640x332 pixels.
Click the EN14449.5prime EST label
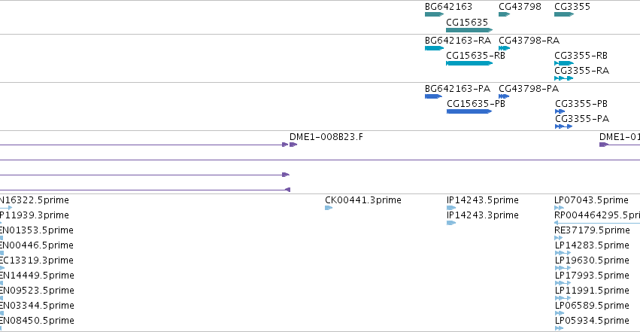tap(37, 276)
